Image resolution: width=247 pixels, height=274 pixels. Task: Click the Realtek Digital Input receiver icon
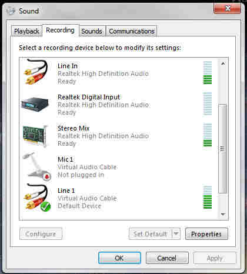click(x=35, y=104)
